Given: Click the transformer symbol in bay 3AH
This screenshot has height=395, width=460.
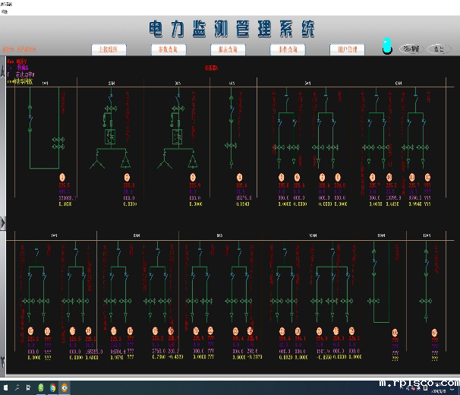Looking at the screenshot, I should (x=178, y=137).
